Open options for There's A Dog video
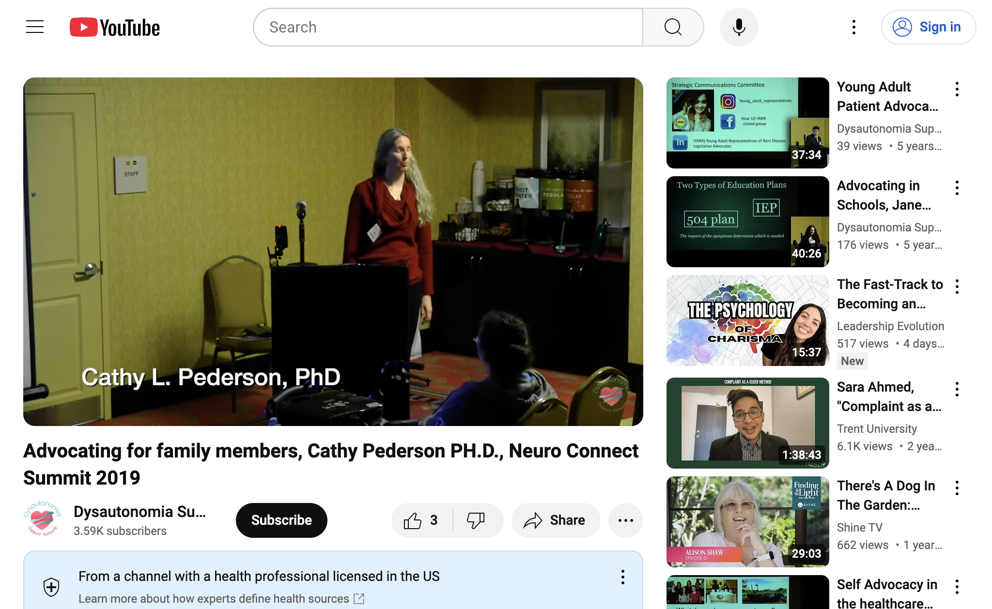Screen dimensions: 992x609 pos(957,488)
